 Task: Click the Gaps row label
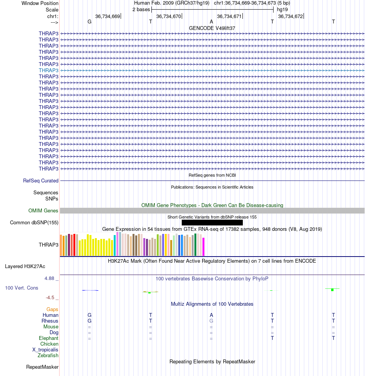click(x=52, y=309)
